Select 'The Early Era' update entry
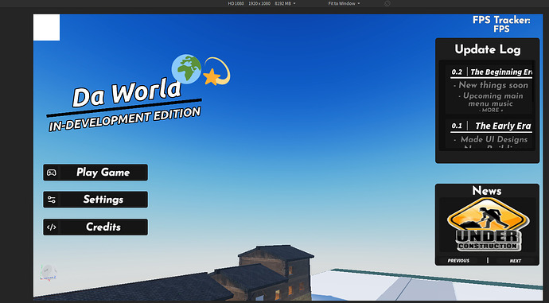 click(x=503, y=126)
